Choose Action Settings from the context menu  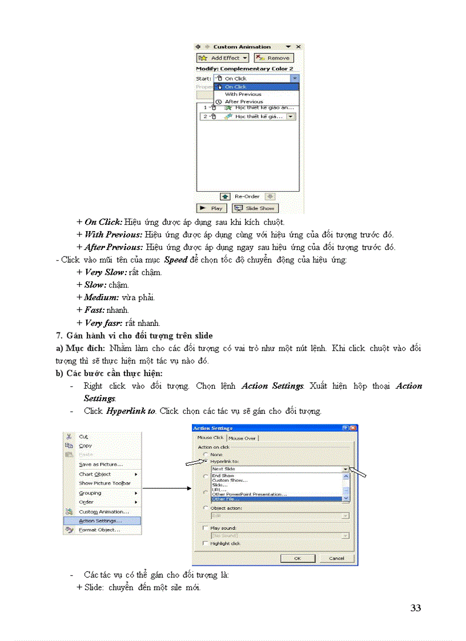[101, 521]
